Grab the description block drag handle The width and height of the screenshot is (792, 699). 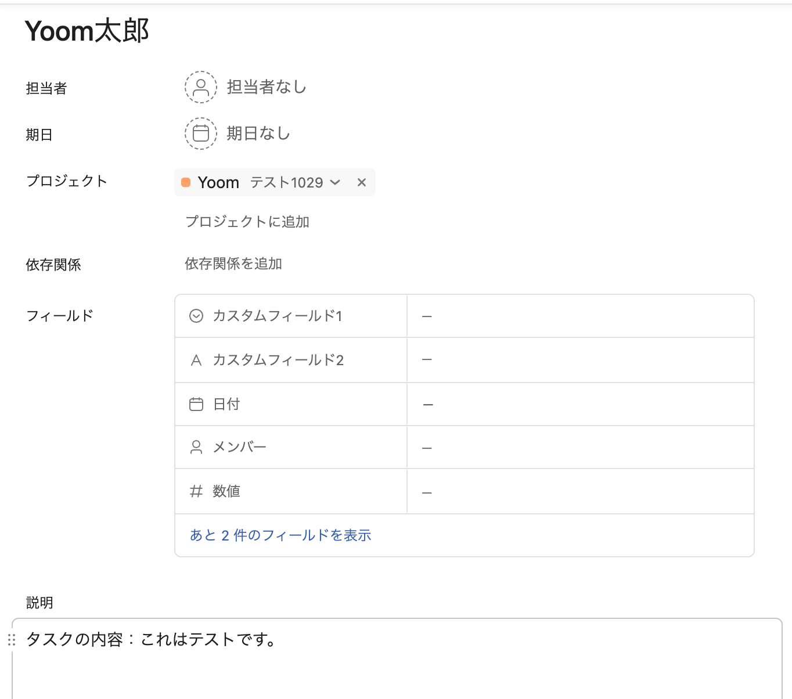(x=12, y=640)
